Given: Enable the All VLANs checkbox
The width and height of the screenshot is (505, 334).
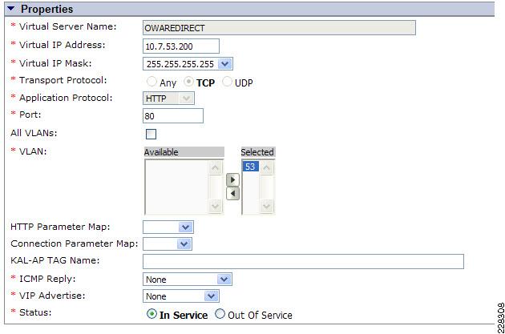Looking at the screenshot, I should pyautogui.click(x=151, y=134).
